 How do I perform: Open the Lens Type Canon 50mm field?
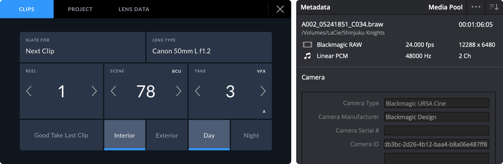click(209, 47)
